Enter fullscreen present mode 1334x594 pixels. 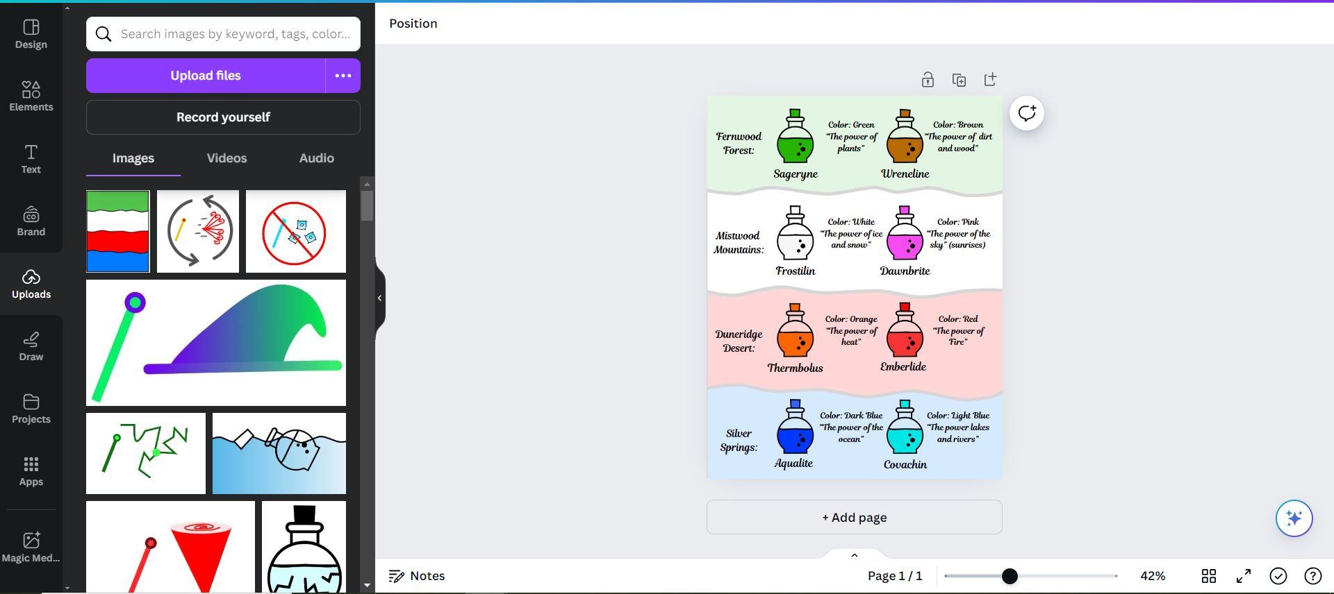tap(1244, 576)
